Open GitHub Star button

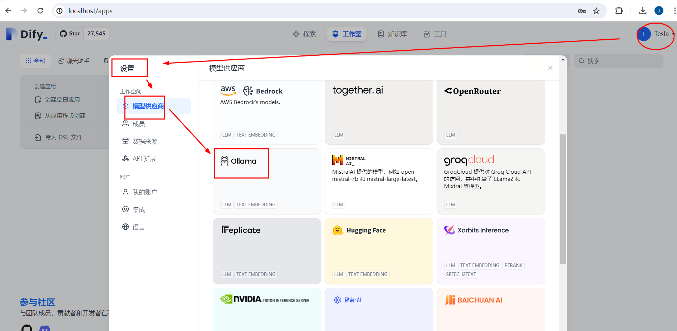(x=82, y=34)
